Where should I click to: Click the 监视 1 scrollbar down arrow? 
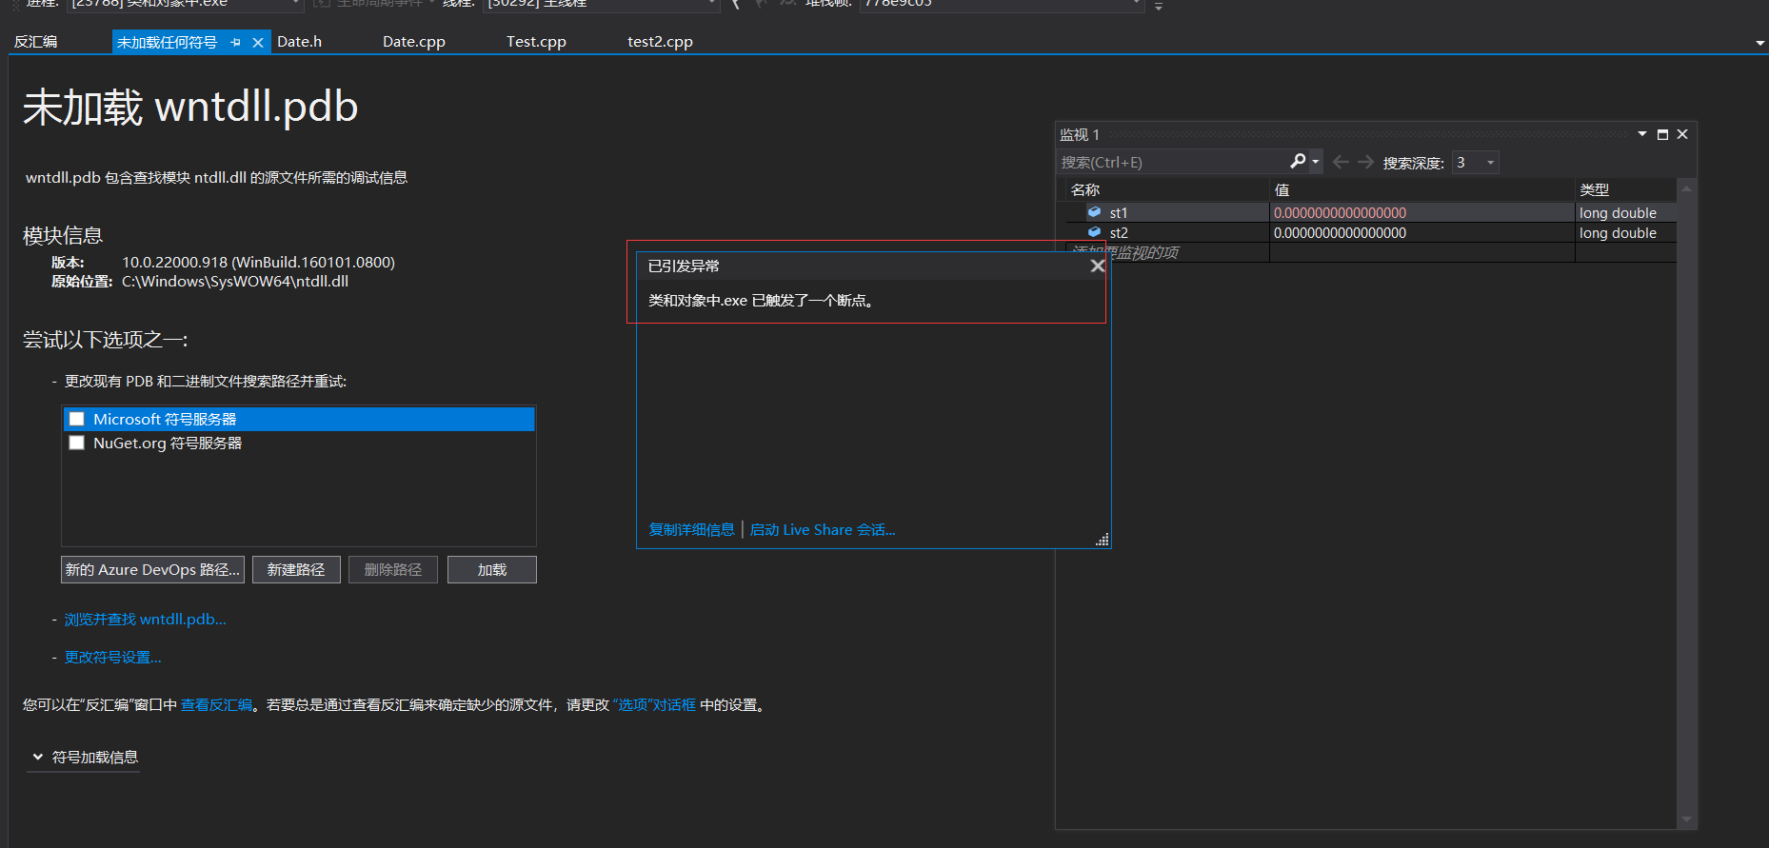tap(1686, 819)
